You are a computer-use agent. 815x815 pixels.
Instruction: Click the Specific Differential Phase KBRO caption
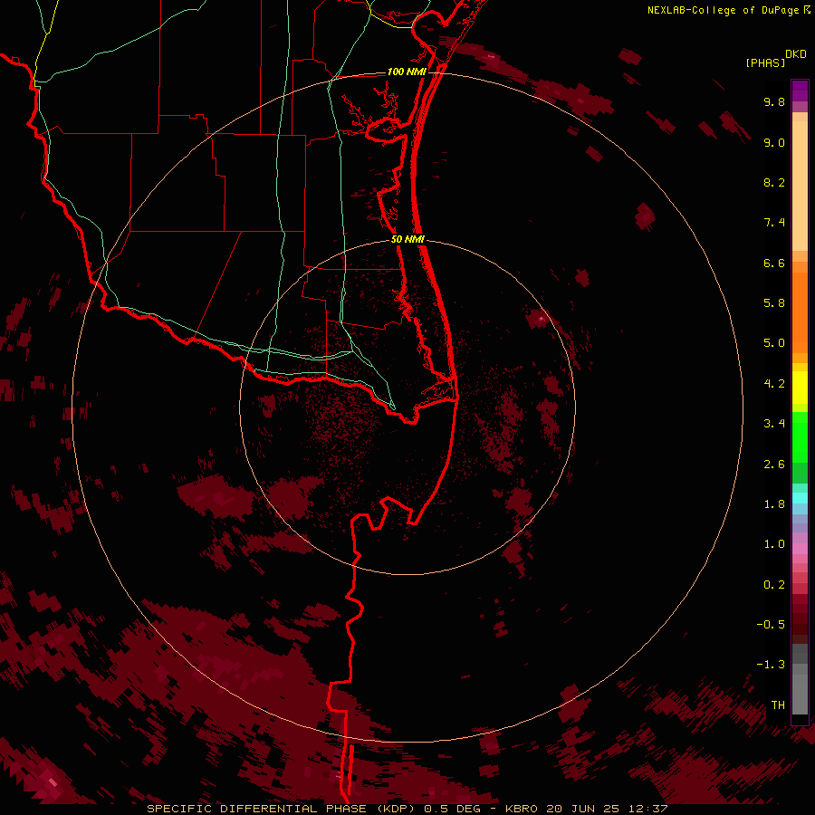point(407,809)
